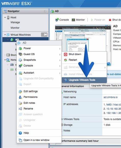Click the Snapshots icon in the context menu
Viewport: 121px width, 148px height.
(20, 60)
